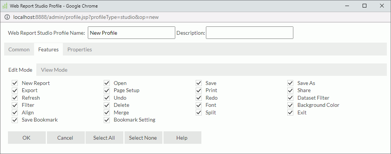Click the Web Report Studio window icon
This screenshot has width=391, height=154.
click(5, 6)
